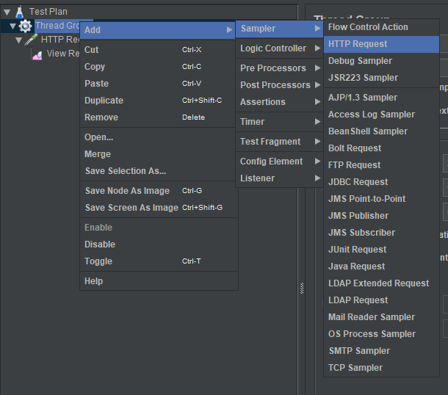The image size is (448, 395).
Task: Click the panel divider handle
Action: [x=302, y=289]
